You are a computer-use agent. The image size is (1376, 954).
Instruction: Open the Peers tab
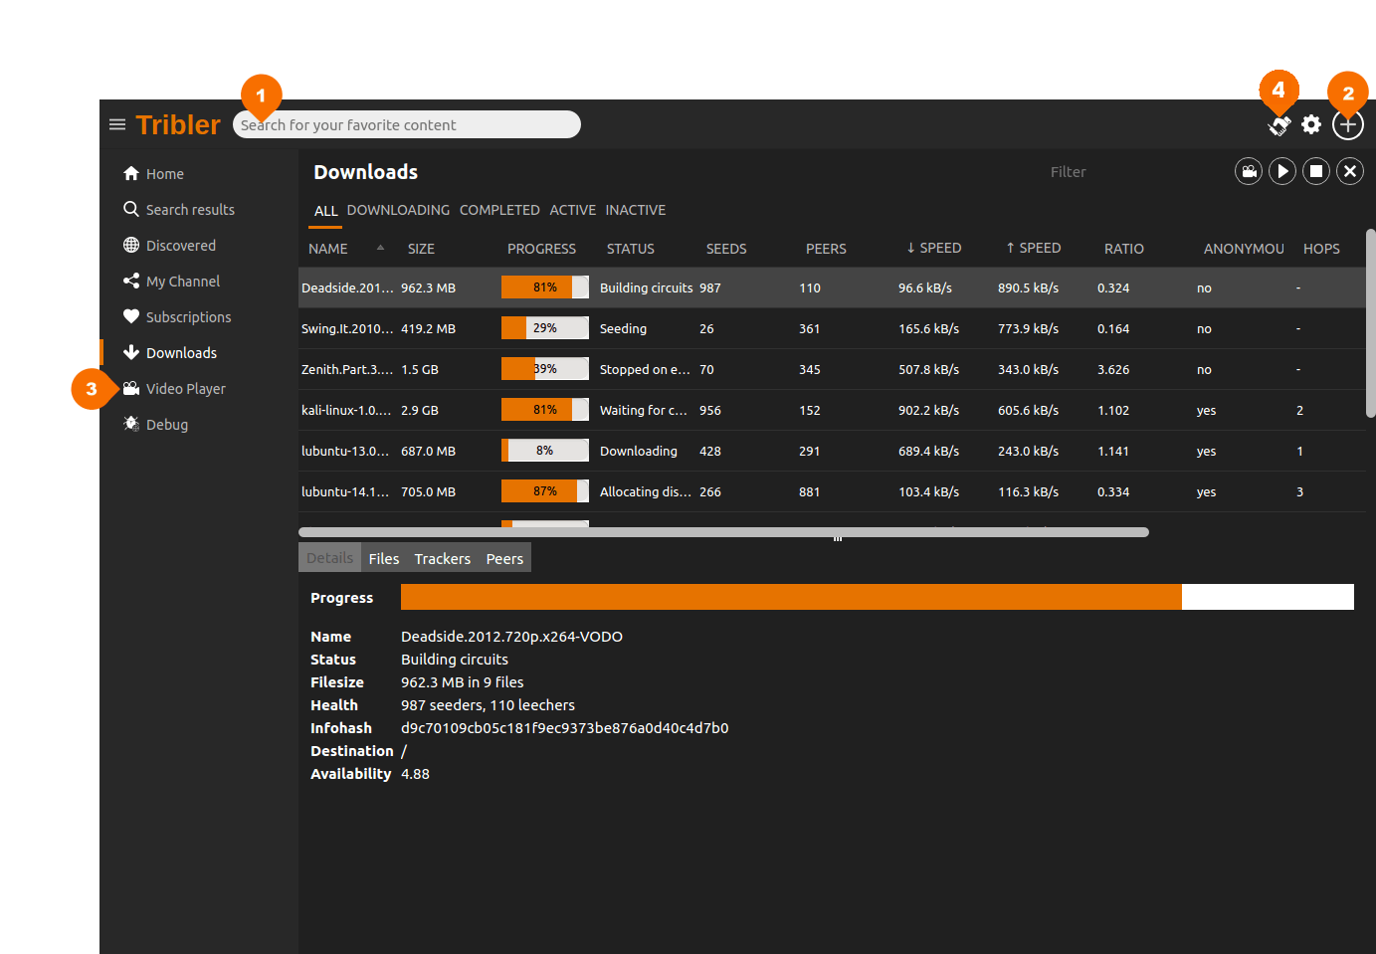504,558
